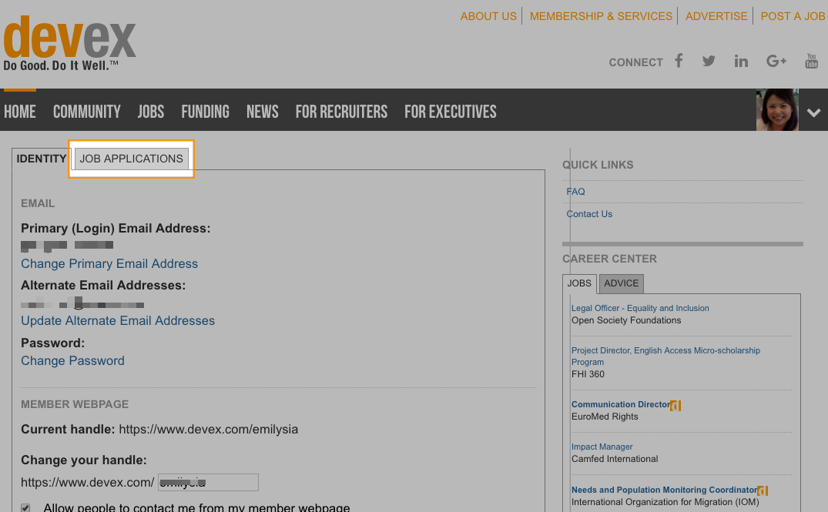Open Devex Twitter page icon
Image resolution: width=828 pixels, height=512 pixels.
709,62
